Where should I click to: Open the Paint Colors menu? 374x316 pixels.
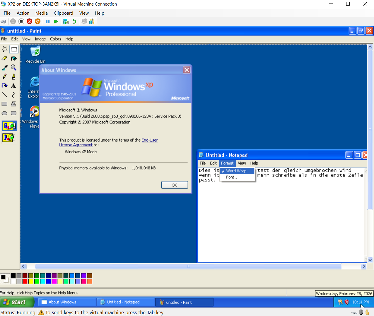(56, 39)
